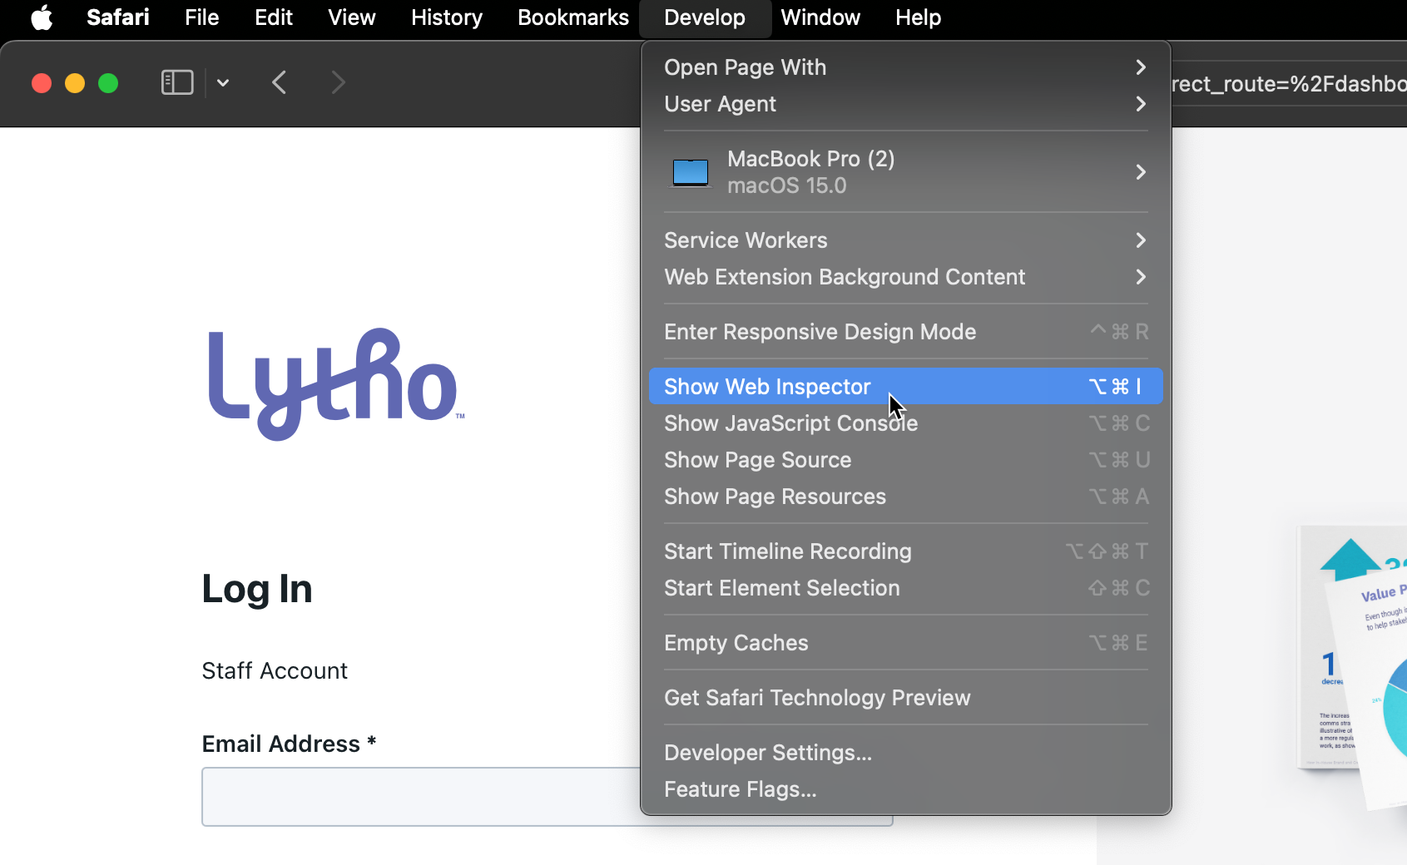The height and width of the screenshot is (865, 1407).
Task: Choose Enter Responsive Design Mode
Action: click(x=905, y=332)
